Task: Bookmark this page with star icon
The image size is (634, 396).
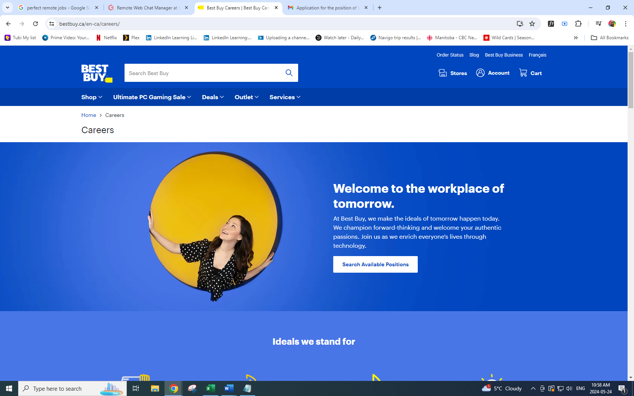Action: [532, 24]
